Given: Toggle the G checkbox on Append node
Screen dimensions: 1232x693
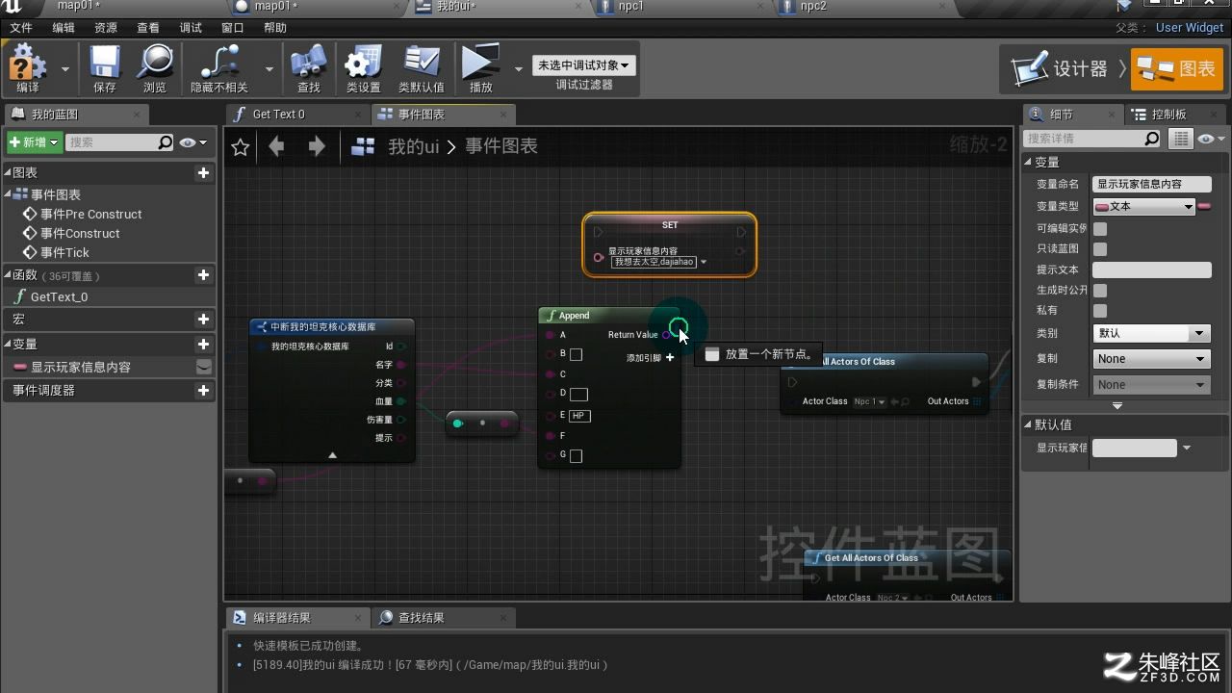Looking at the screenshot, I should 576,455.
